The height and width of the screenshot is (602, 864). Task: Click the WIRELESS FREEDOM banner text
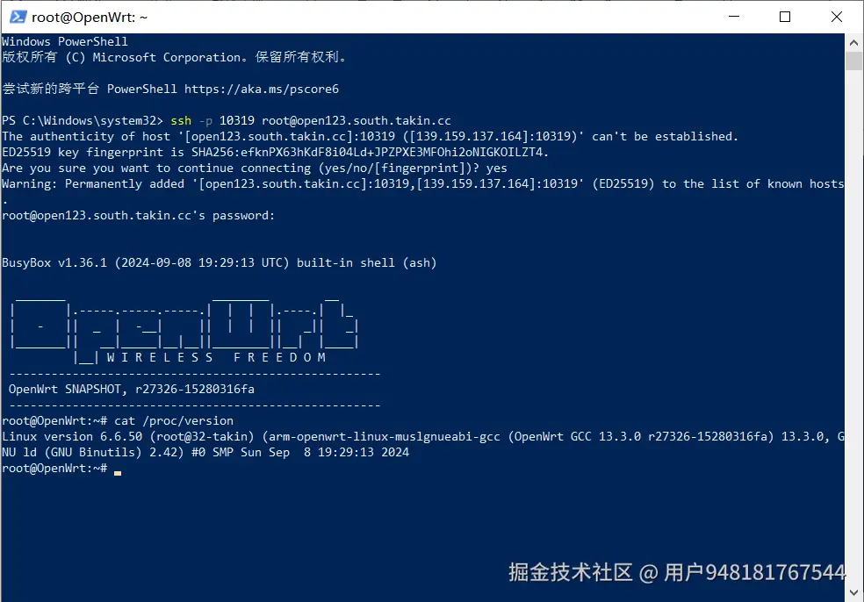[216, 357]
